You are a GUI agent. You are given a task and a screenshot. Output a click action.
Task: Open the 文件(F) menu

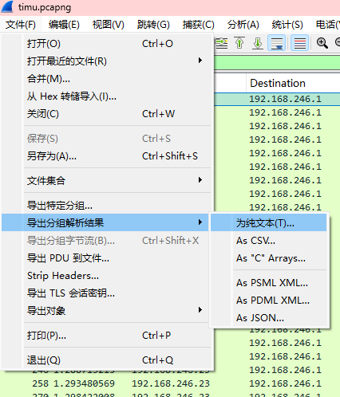pyautogui.click(x=21, y=25)
